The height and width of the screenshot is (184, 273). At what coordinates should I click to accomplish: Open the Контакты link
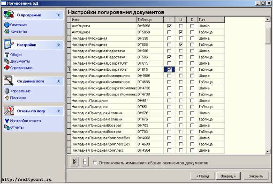point(19,32)
